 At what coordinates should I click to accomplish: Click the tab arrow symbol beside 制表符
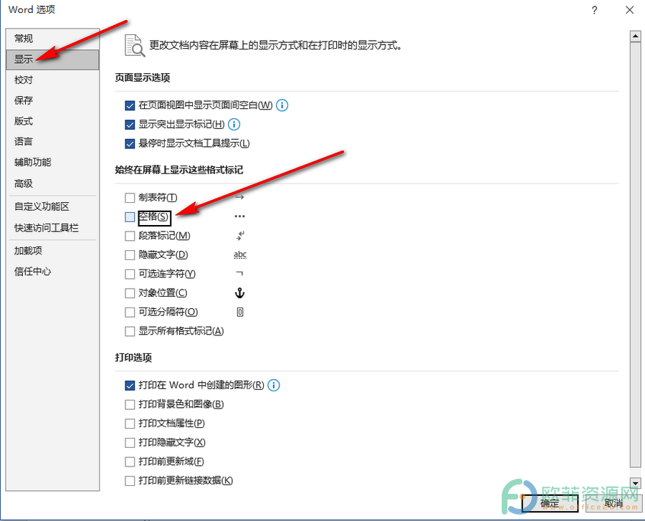coord(240,197)
